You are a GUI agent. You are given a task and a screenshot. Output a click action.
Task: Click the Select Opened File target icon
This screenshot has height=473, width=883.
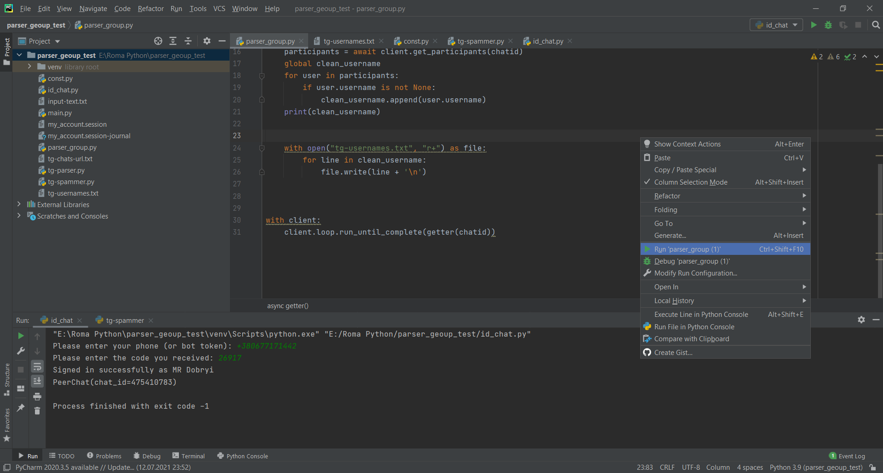(158, 41)
